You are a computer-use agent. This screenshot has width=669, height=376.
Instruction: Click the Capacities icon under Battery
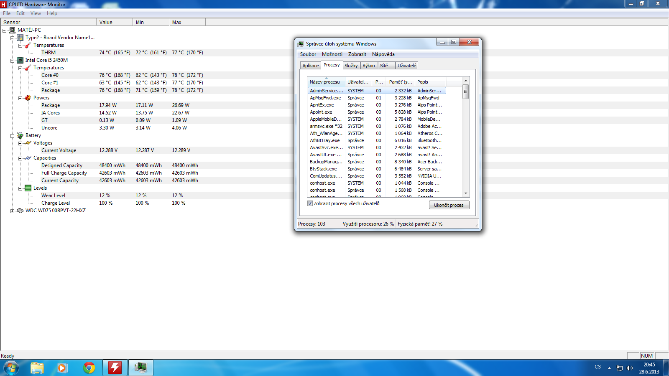(x=28, y=158)
